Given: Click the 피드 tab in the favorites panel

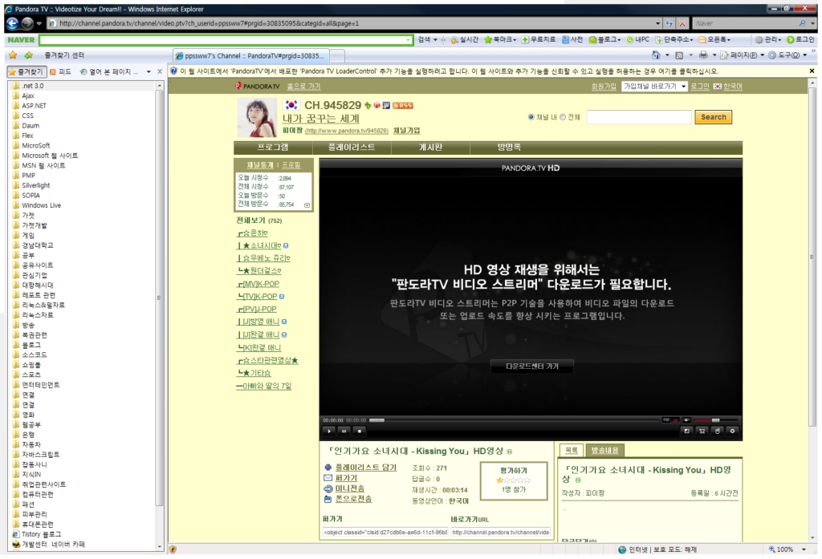Looking at the screenshot, I should [61, 71].
